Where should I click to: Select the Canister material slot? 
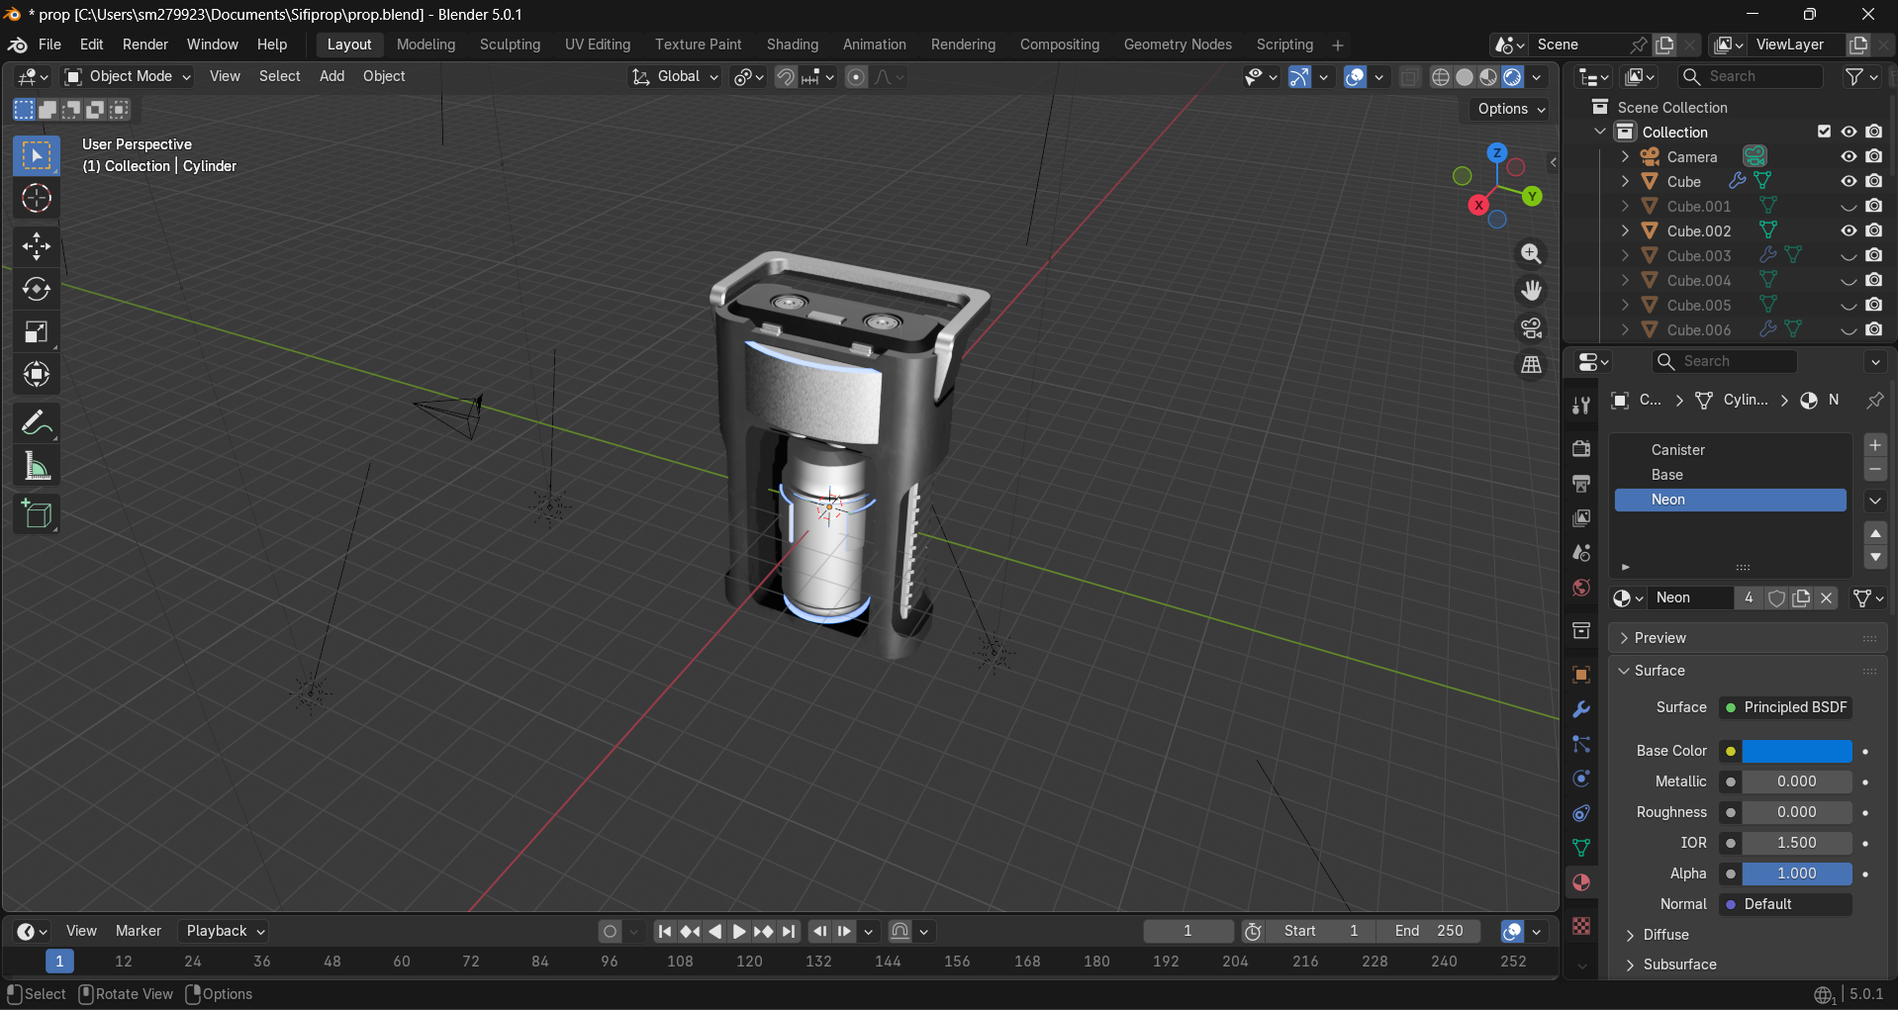click(1730, 450)
